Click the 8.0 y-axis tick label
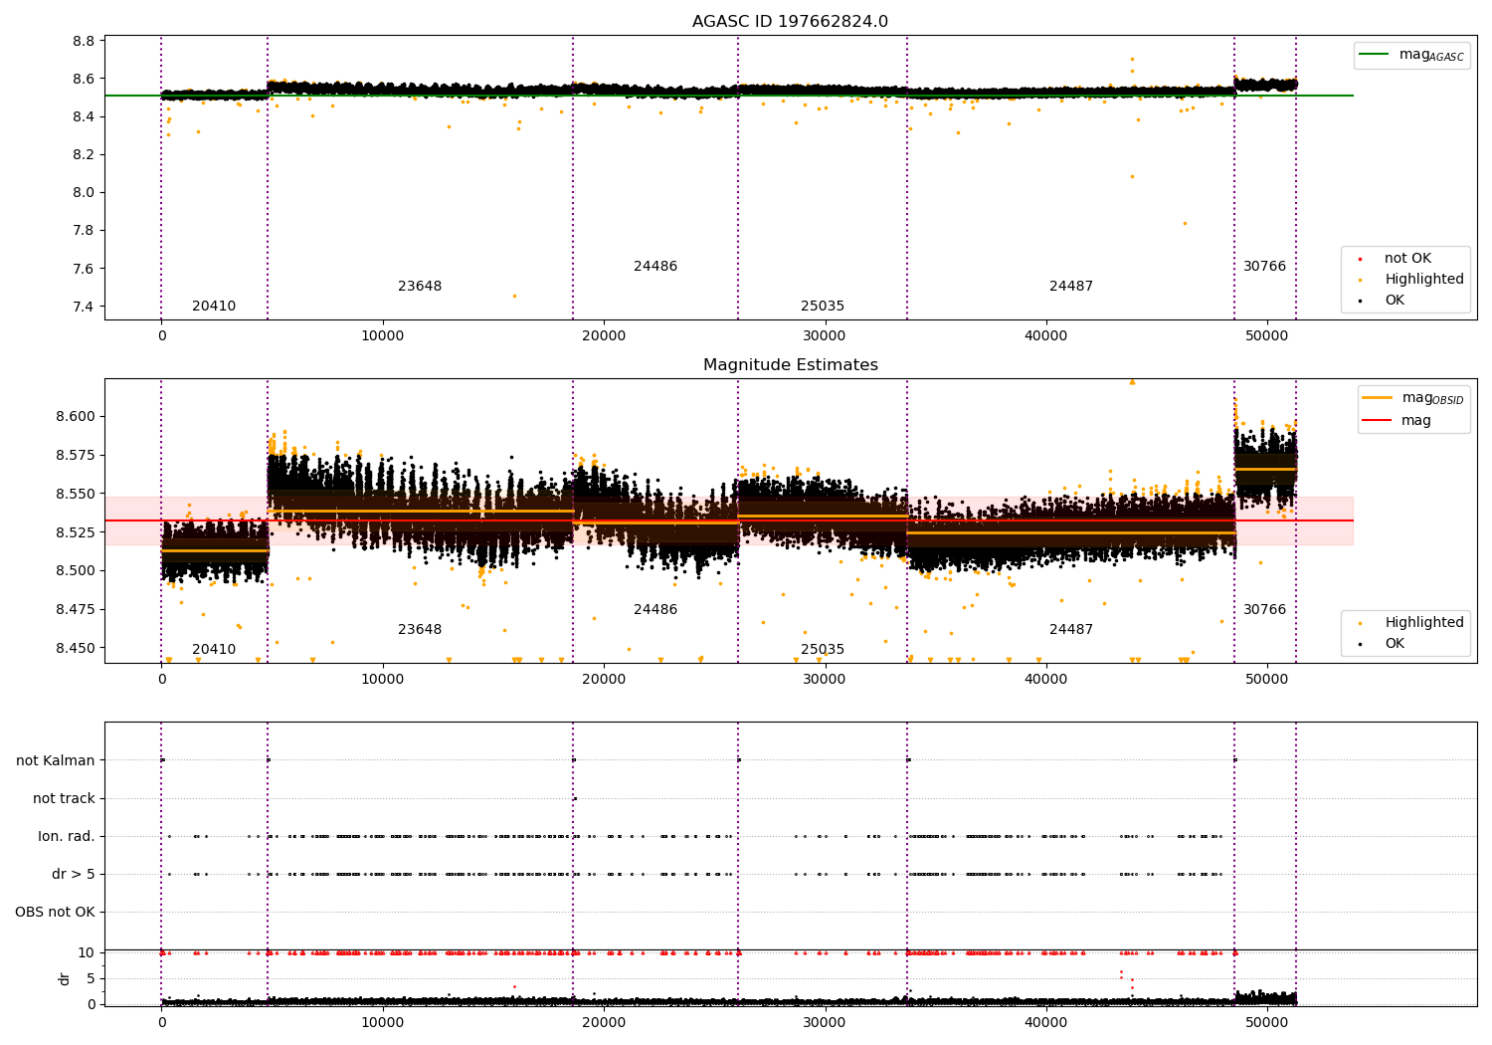 [85, 193]
